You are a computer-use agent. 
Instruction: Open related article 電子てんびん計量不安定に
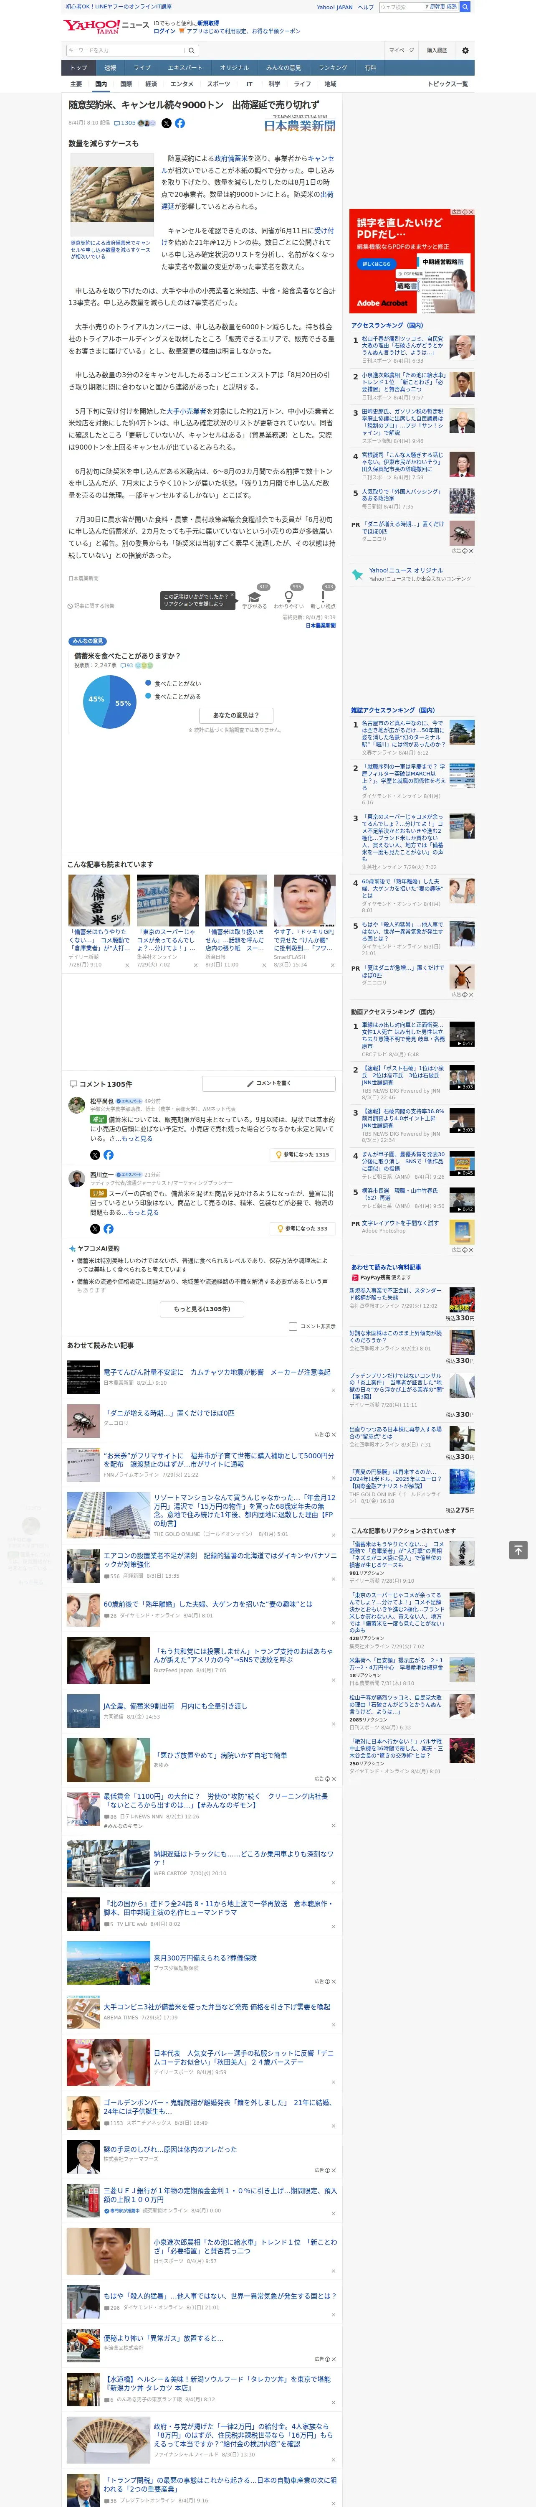(217, 1372)
